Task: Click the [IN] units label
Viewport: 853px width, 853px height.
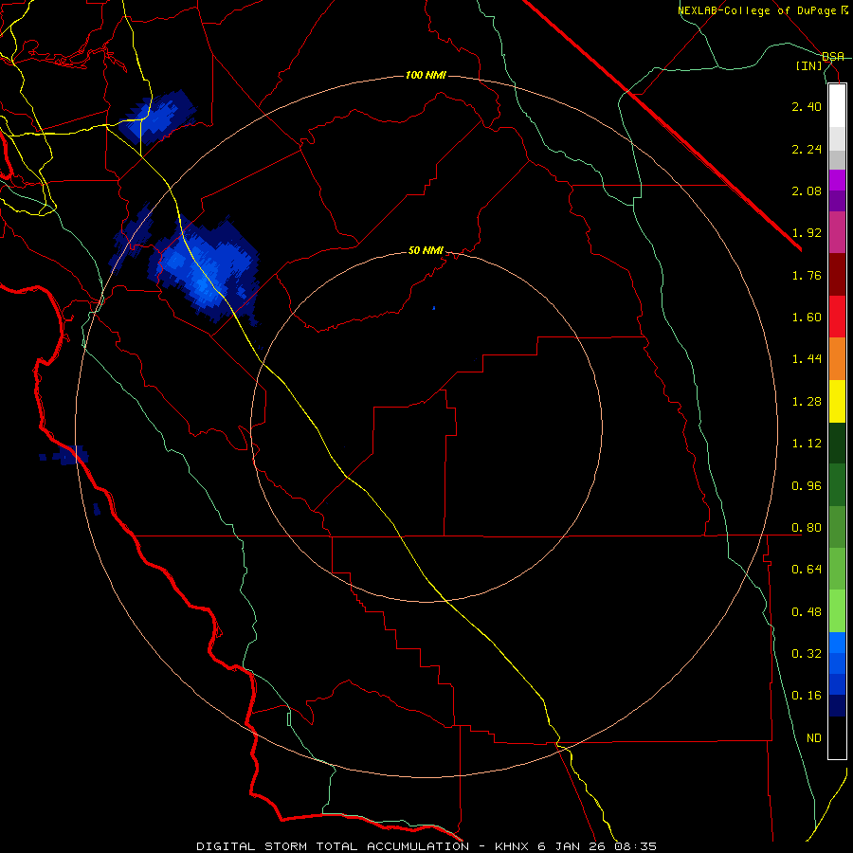Action: coord(809,65)
